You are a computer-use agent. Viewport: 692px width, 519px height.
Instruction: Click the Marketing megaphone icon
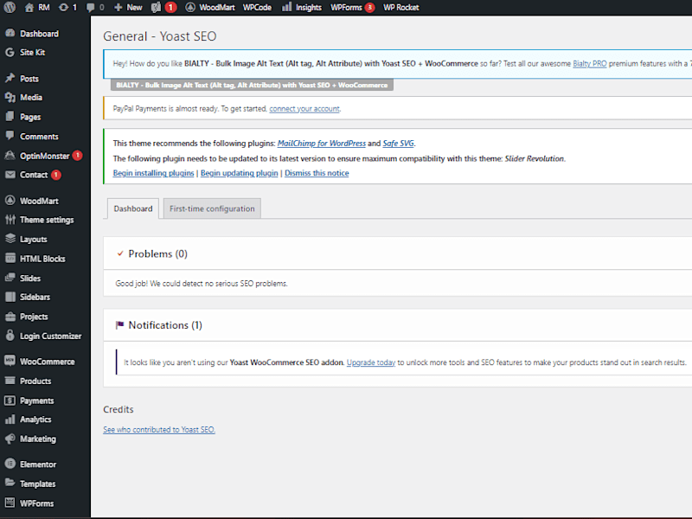coord(10,439)
